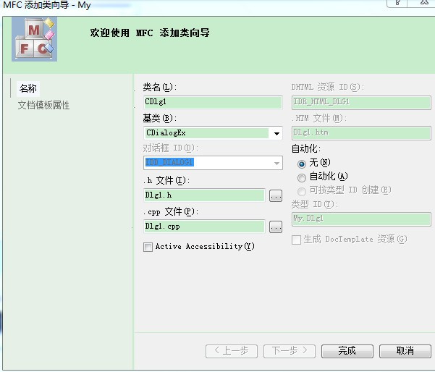Switch to 文档模板属性 page
Viewport: 435px width, 372px height.
(43, 106)
